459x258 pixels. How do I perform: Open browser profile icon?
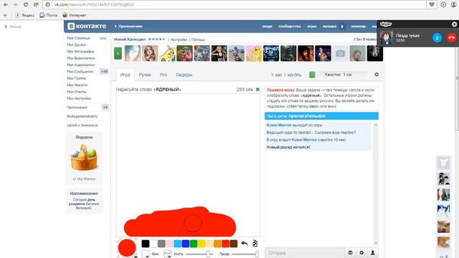coord(454,5)
